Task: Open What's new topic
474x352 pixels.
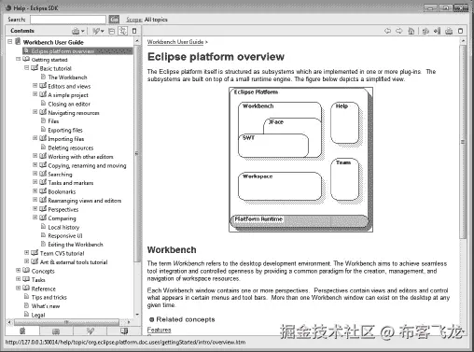Action: click(x=46, y=306)
